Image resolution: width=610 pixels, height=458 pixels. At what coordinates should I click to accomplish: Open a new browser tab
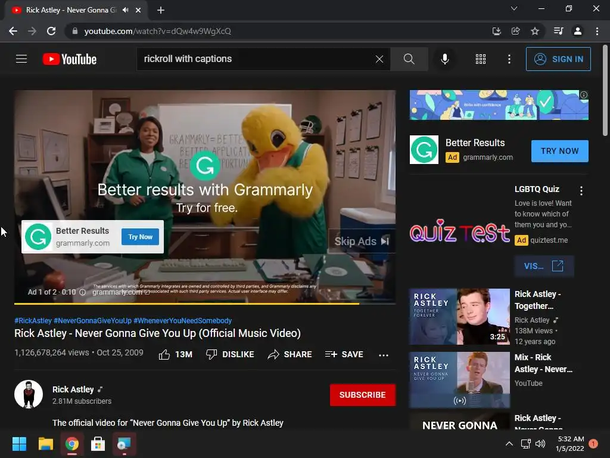161,10
